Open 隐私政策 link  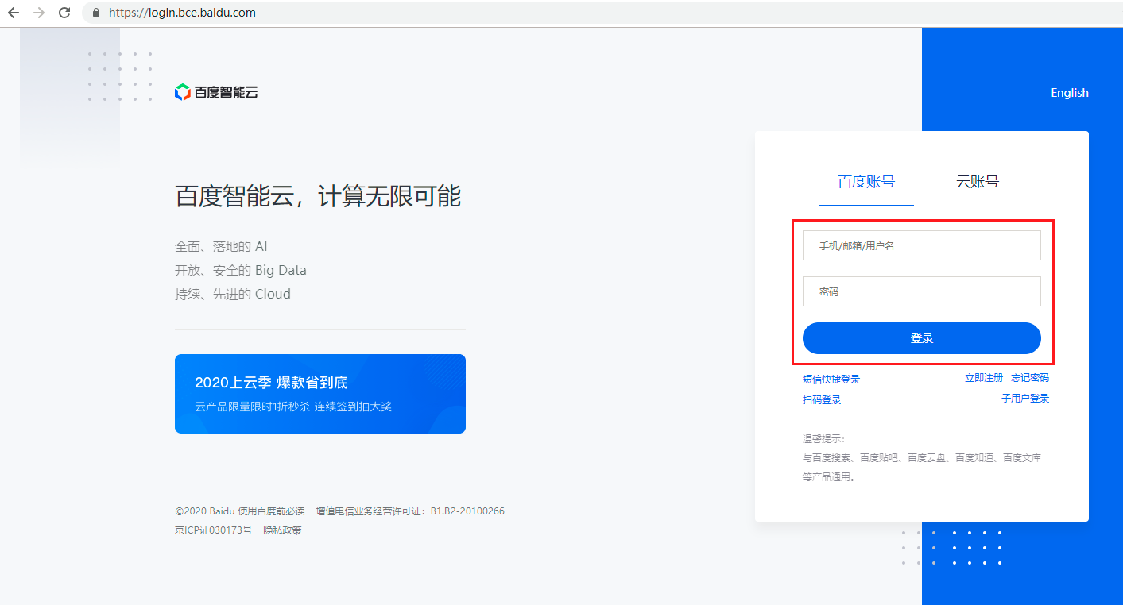click(283, 530)
